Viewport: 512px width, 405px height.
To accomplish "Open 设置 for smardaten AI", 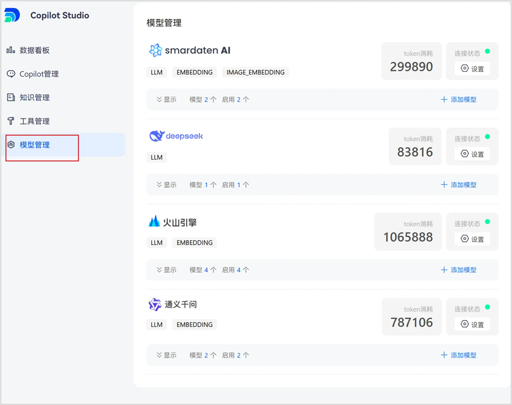I will (x=472, y=69).
